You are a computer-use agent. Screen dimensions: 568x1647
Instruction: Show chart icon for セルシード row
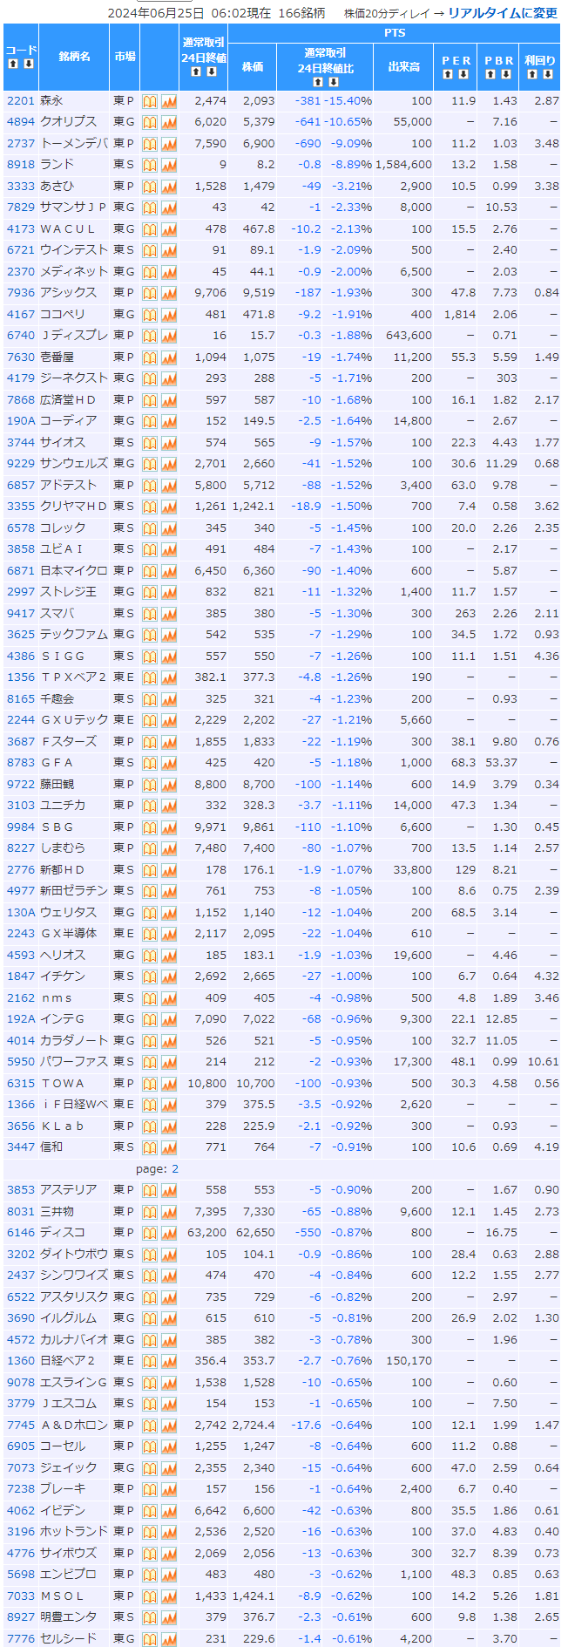169,1639
